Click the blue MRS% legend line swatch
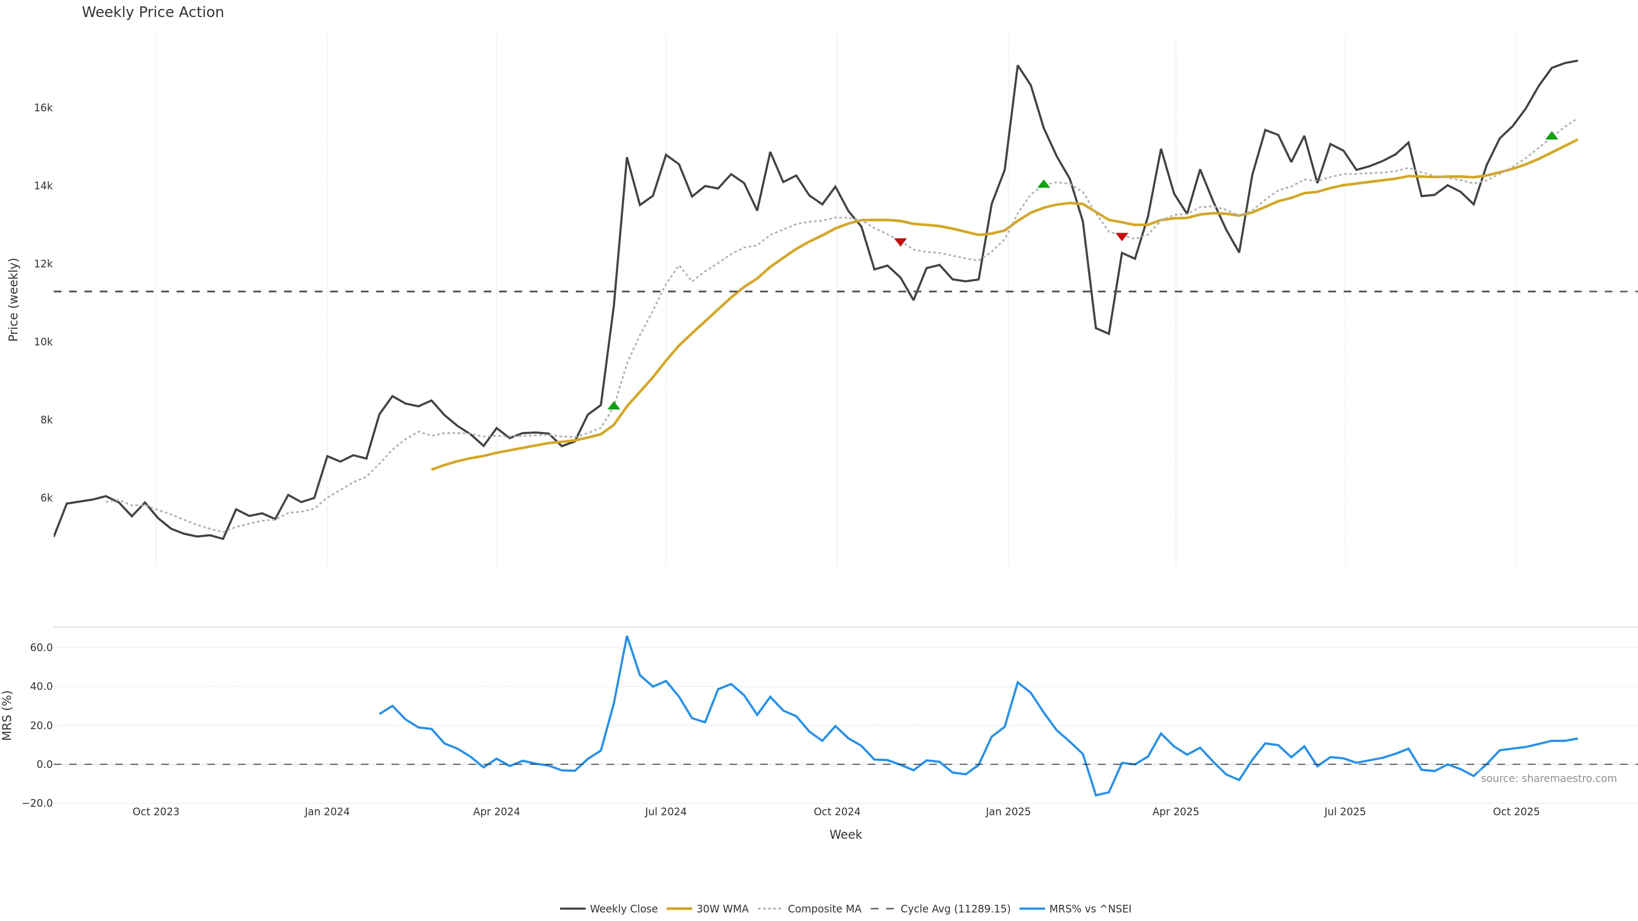Viewport: 1638px width, 921px height. [1032, 909]
